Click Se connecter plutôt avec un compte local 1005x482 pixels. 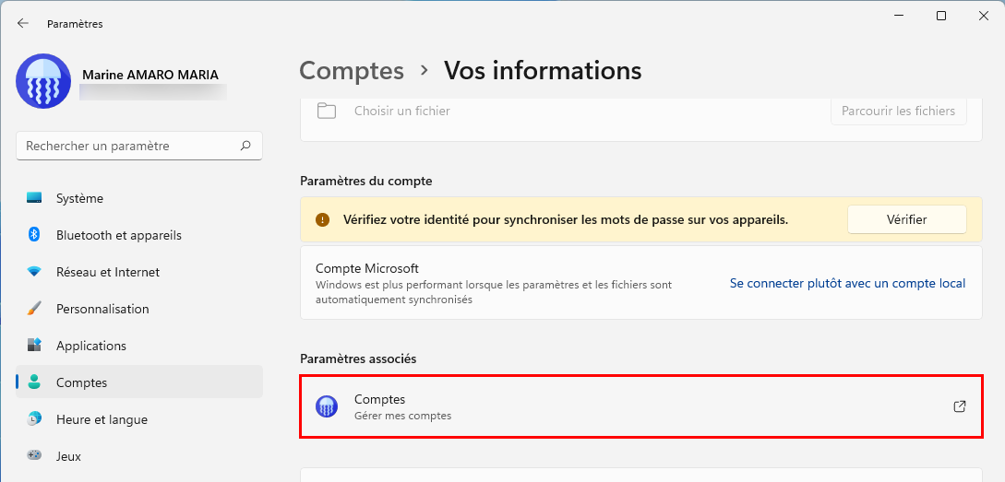[847, 283]
